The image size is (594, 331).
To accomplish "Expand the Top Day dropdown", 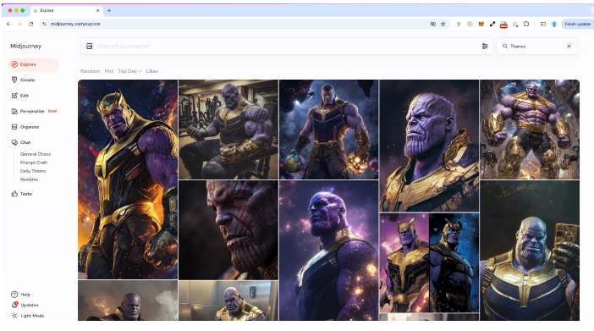I will (x=129, y=71).
